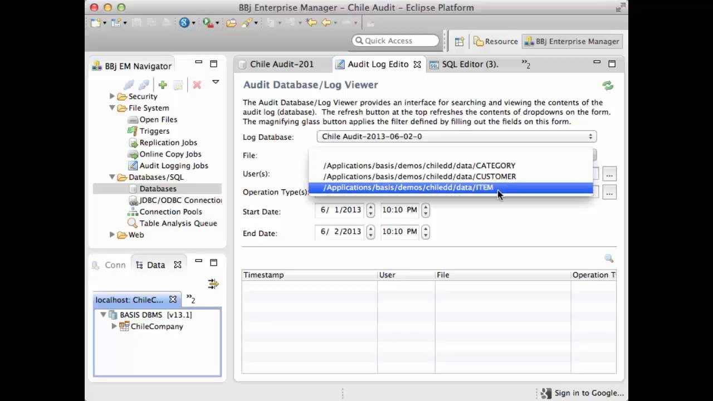This screenshot has width=713, height=401.
Task: Open the Run external tool dropdown arrow
Action: pos(217,23)
